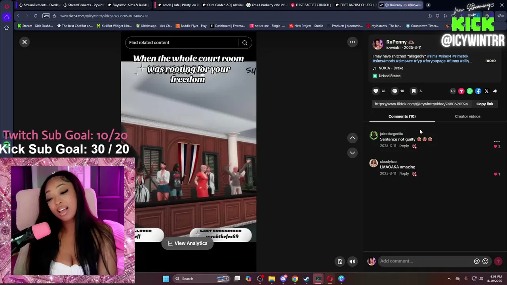Screen dimensions: 507x285
Task: Open the Baddie Flyer - Etsy bookmark
Action: click(x=191, y=26)
